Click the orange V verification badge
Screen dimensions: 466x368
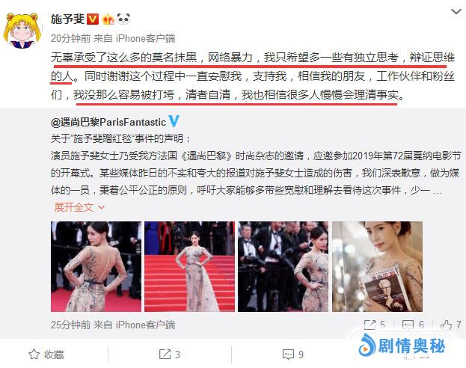click(x=93, y=19)
